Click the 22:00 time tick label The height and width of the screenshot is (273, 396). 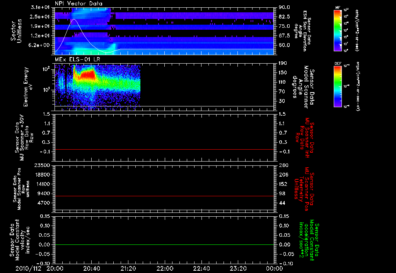(165, 268)
